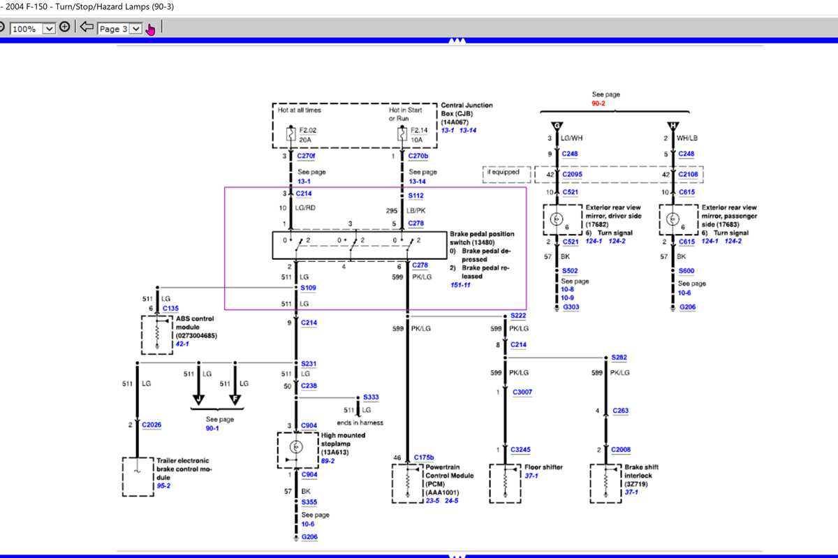Open splice link S282
This screenshot has height=558, width=838.
[619, 357]
